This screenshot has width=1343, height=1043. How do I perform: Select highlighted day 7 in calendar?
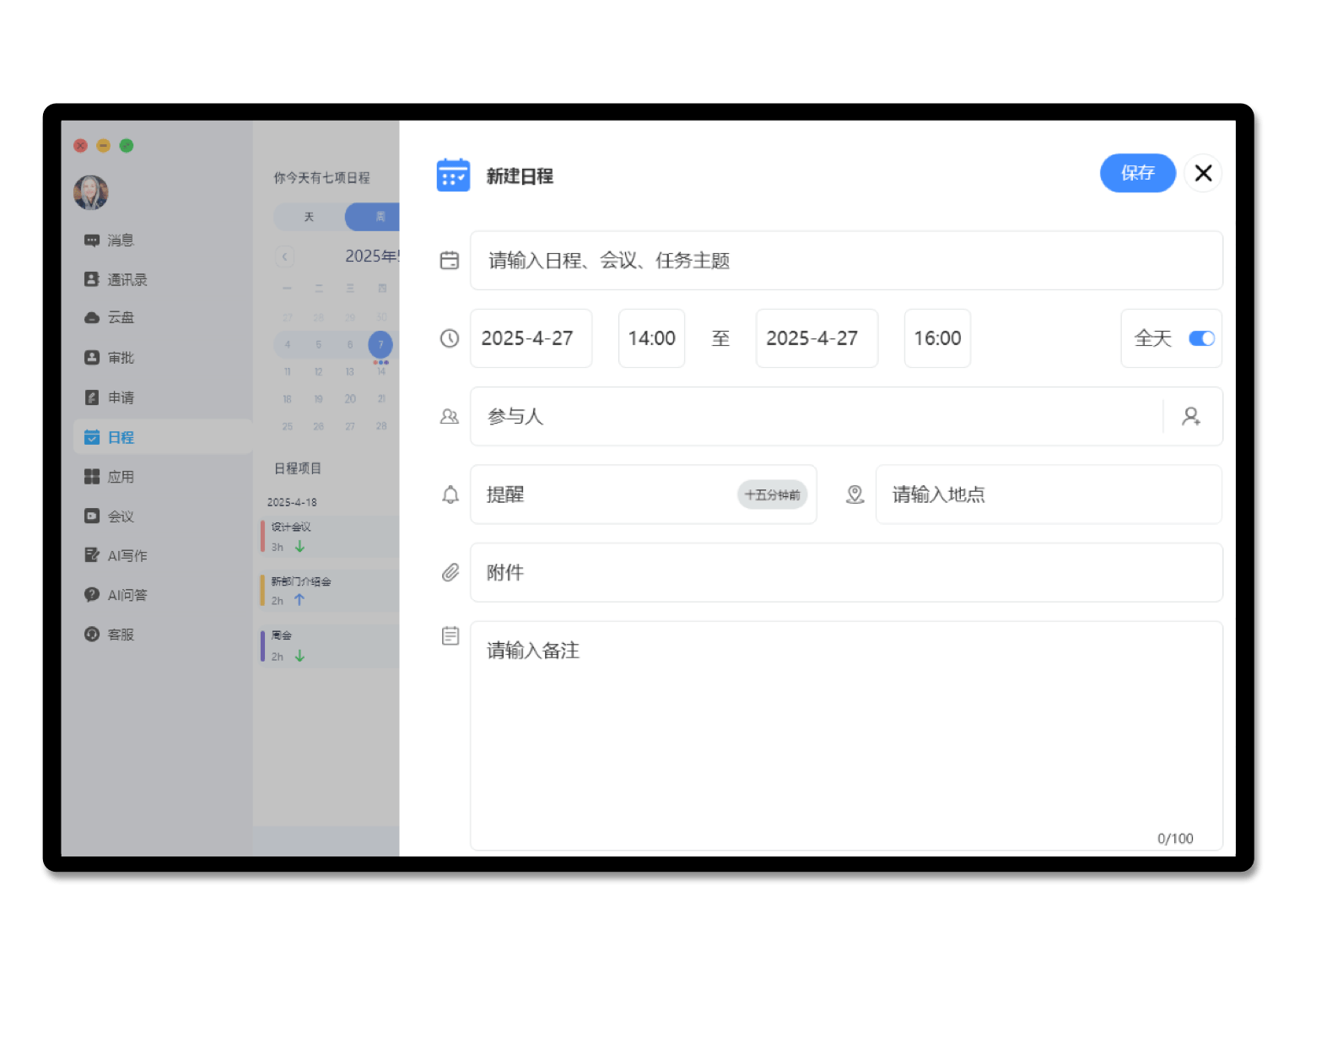coord(380,344)
